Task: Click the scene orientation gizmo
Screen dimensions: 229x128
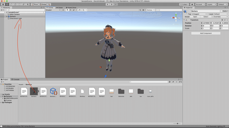Action: point(176,18)
